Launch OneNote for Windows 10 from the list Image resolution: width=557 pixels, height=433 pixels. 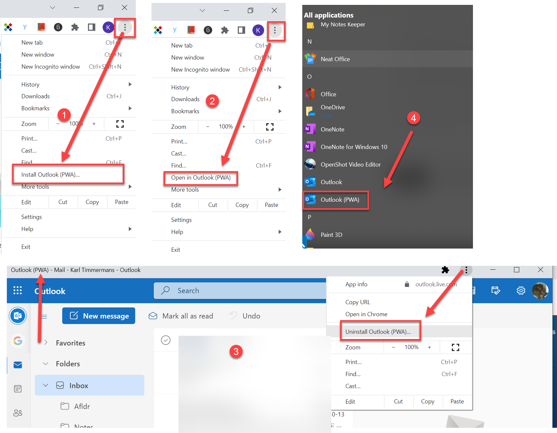354,147
